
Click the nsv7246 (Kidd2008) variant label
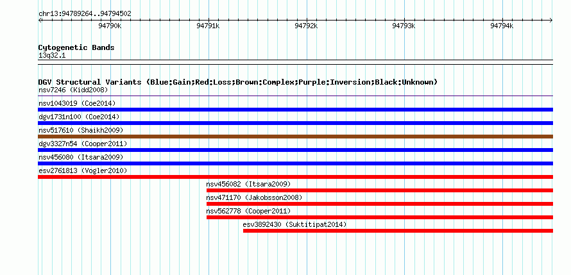(73, 90)
